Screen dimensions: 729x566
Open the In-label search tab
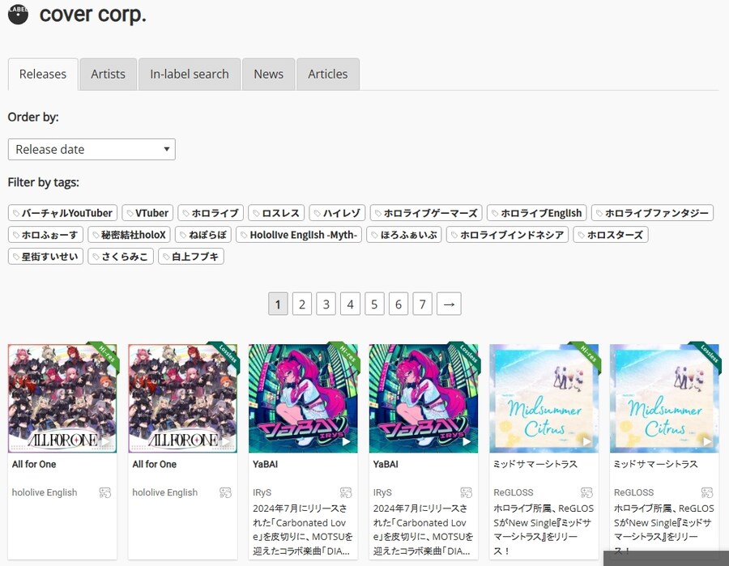(190, 74)
